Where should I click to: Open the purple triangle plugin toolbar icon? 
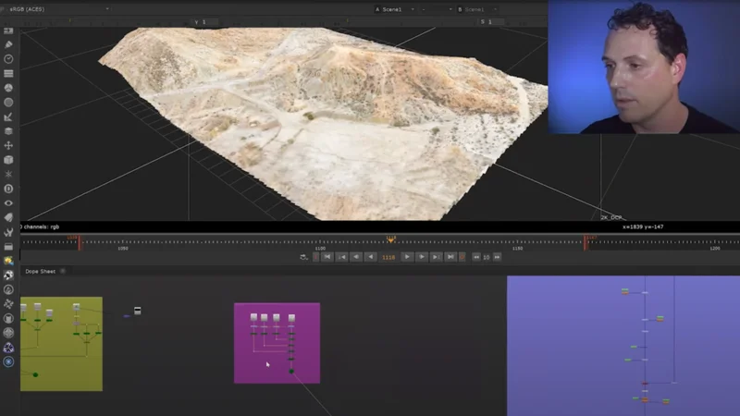point(8,348)
